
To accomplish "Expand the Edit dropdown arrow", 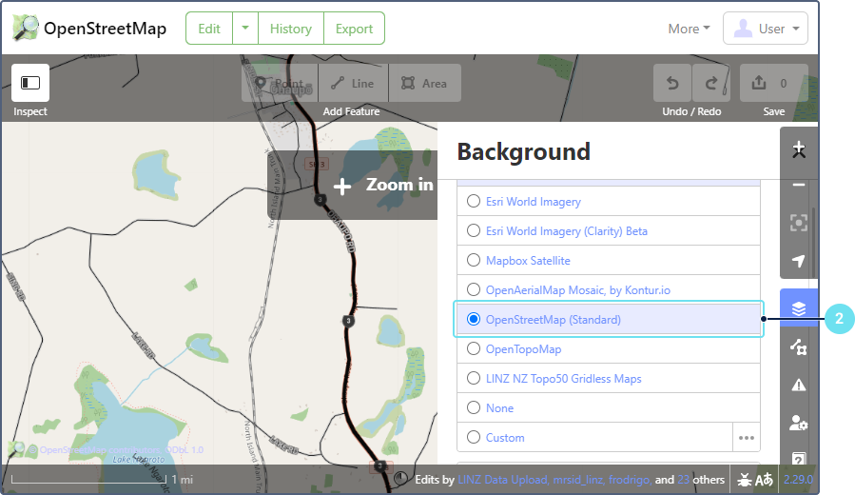I will (x=244, y=29).
